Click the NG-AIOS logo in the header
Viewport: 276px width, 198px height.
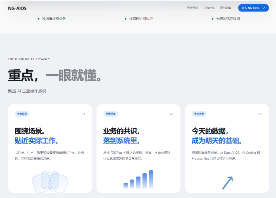coord(17,8)
